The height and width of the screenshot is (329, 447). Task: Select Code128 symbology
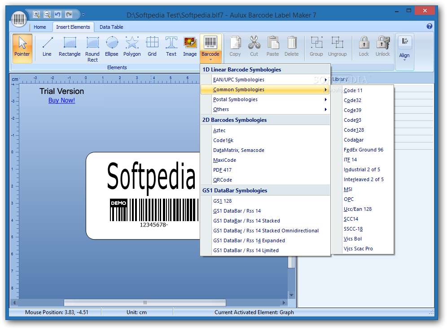coord(363,130)
